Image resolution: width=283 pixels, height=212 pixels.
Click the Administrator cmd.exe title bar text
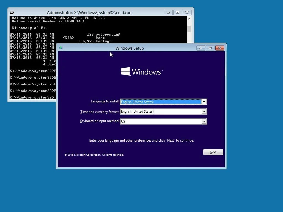89,13
